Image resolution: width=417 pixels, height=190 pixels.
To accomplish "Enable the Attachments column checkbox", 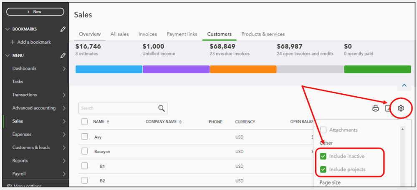I will [x=323, y=130].
